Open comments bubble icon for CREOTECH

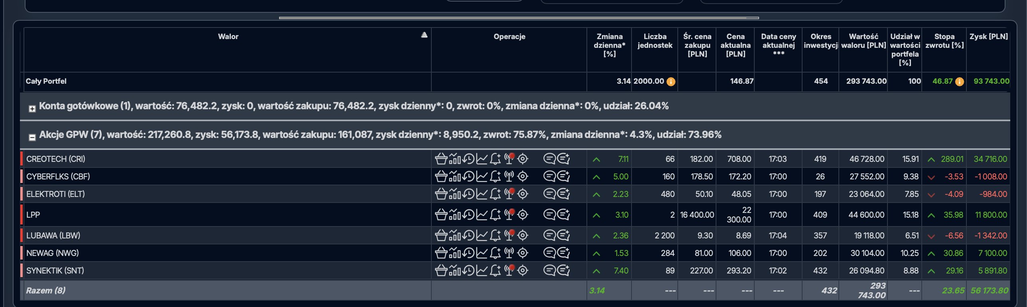pos(549,159)
